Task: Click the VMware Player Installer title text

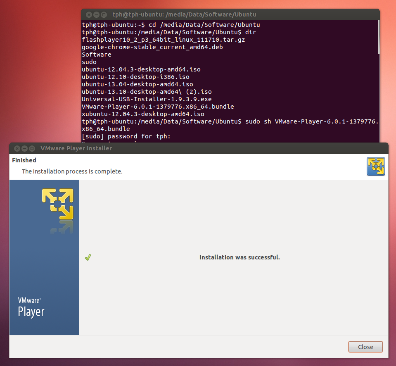Action: click(x=76, y=148)
